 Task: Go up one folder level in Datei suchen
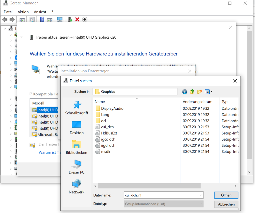coord(192,92)
